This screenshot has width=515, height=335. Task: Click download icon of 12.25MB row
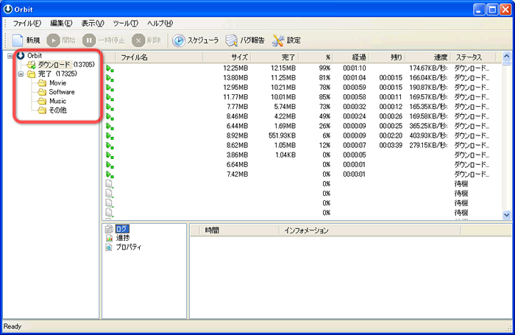pos(110,68)
